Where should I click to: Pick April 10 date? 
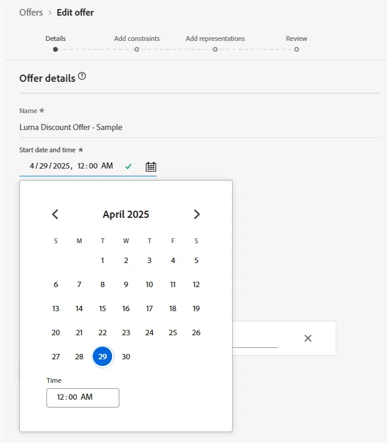coord(149,284)
